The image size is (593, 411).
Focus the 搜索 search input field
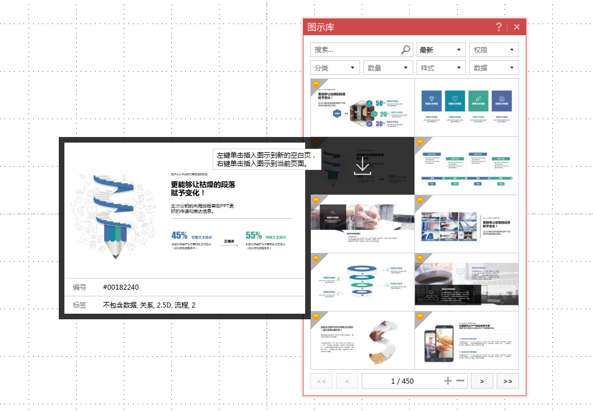[x=362, y=49]
